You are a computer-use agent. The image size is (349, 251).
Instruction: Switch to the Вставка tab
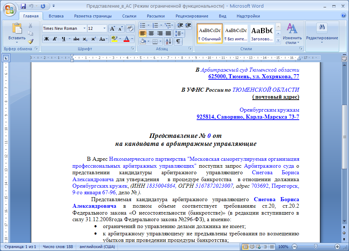(56, 16)
